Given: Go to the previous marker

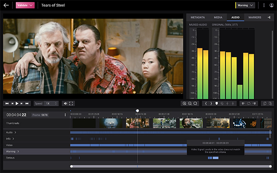Looking at the screenshot, I should pos(206,103).
